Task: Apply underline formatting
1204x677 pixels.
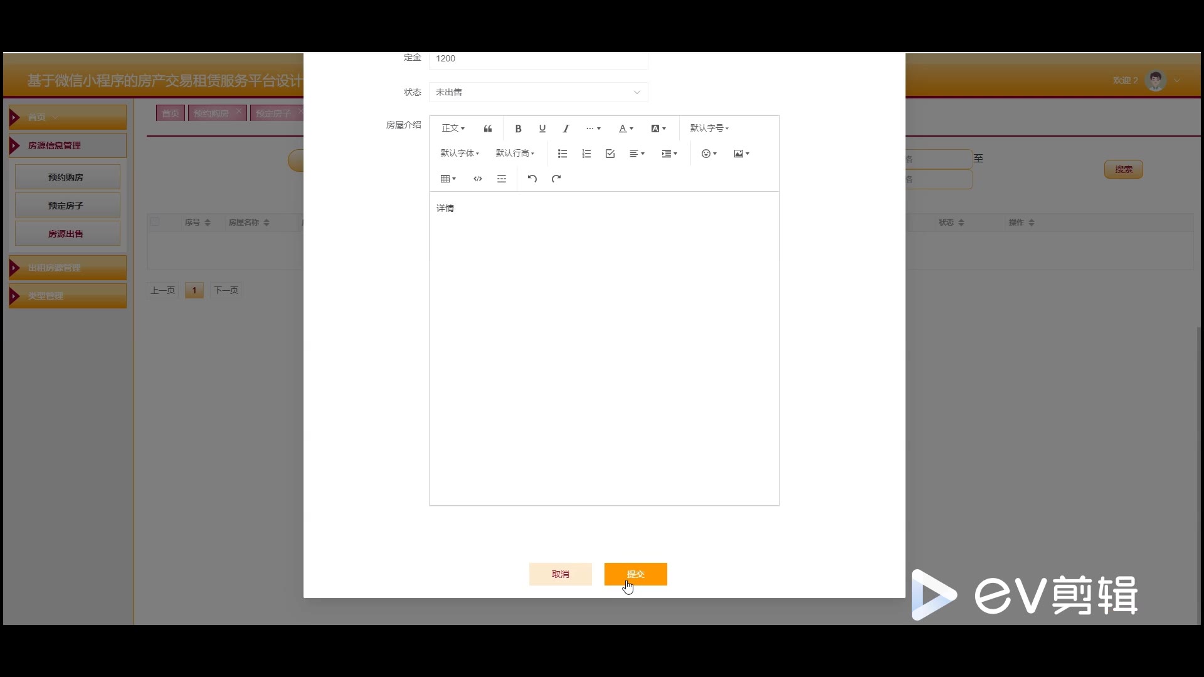Action: [x=542, y=129]
